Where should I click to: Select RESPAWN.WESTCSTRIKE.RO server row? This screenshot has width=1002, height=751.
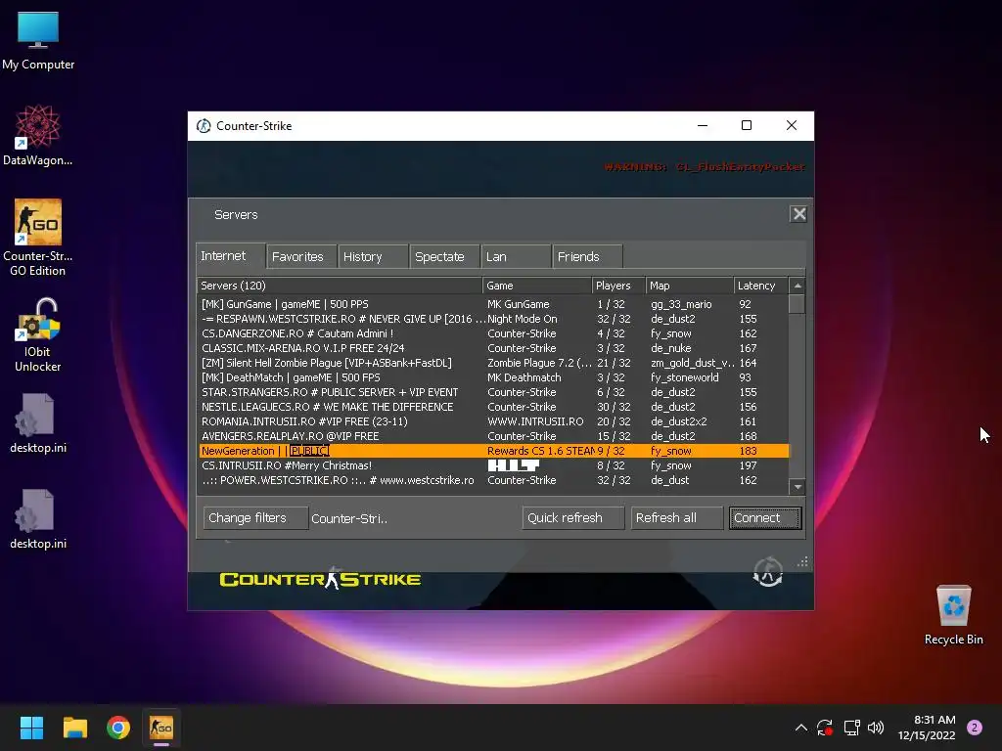coord(493,319)
